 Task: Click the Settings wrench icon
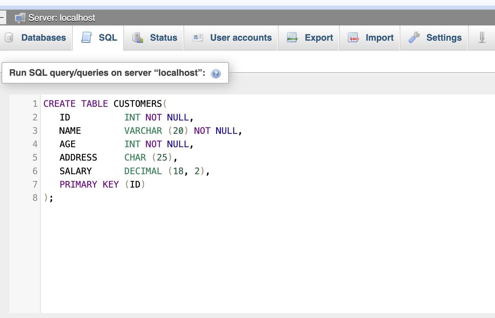point(414,37)
